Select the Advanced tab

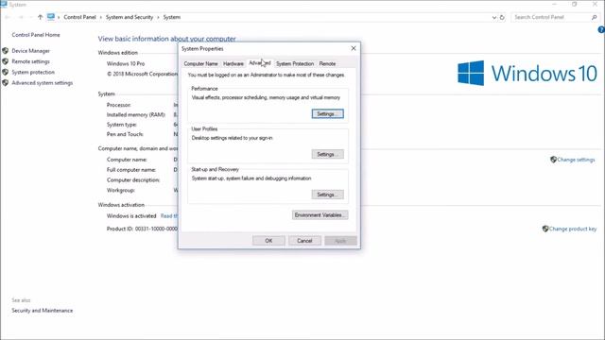[x=260, y=63]
